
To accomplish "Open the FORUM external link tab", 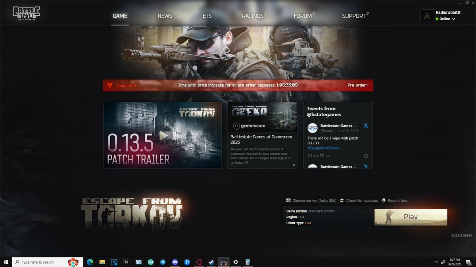I will 304,16.
